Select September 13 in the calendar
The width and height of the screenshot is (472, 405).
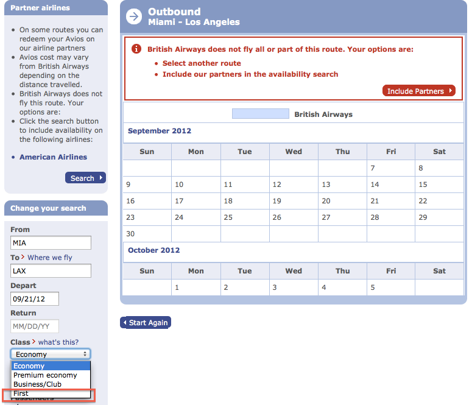pyautogui.click(x=342, y=185)
